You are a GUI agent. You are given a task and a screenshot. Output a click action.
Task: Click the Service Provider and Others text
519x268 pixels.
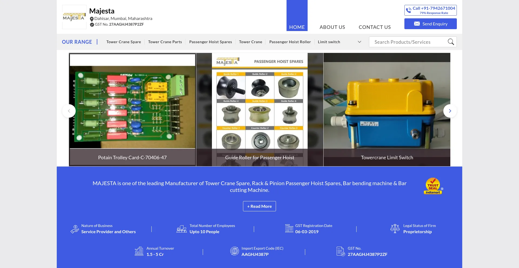[108, 232]
